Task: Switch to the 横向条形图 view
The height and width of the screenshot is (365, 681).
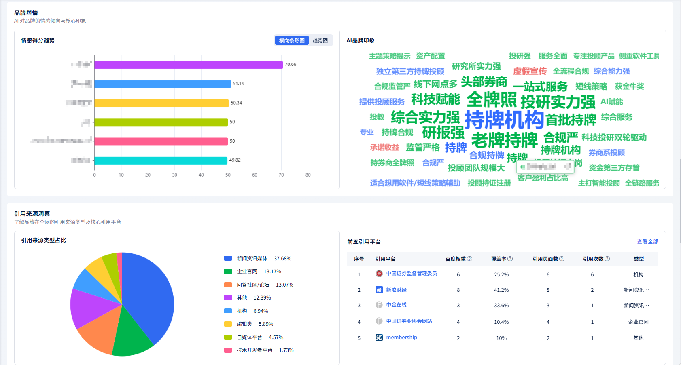Action: pos(292,40)
